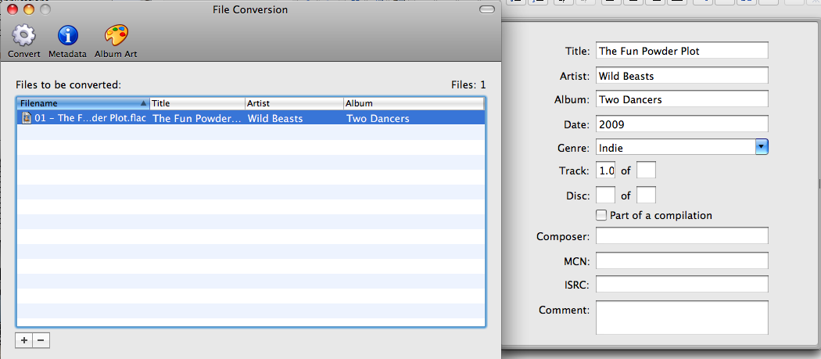The width and height of the screenshot is (821, 359).
Task: Click the Title text field
Action: [x=681, y=51]
